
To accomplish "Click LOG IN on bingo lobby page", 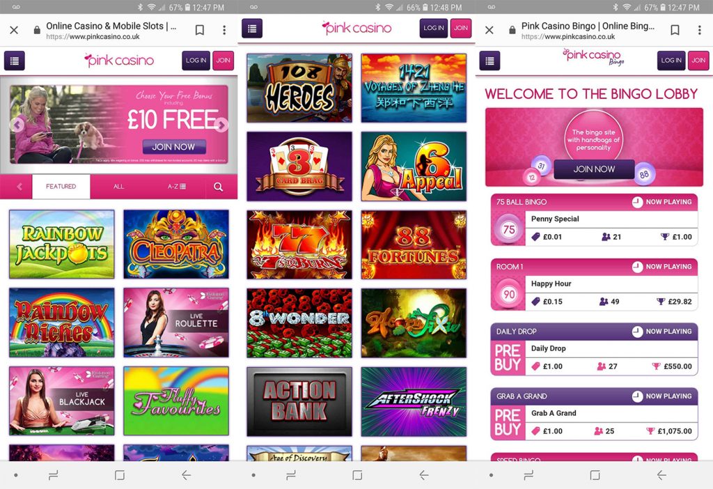I will point(671,61).
